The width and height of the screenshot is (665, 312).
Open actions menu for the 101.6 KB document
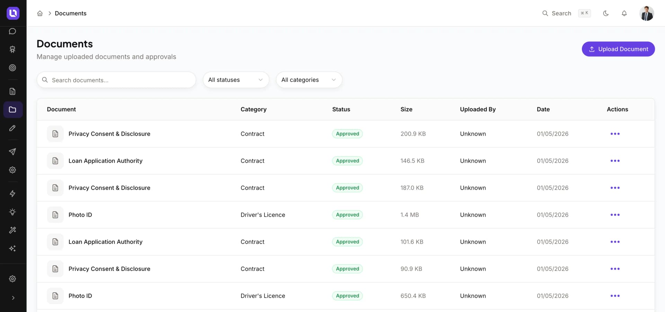click(615, 242)
